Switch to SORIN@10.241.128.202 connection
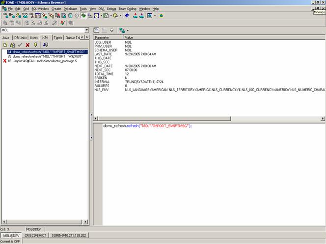The height and width of the screenshot is (244, 326). point(68,236)
